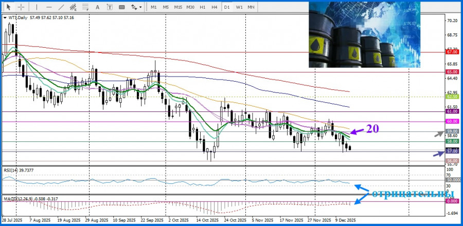Click the oil barrels image thumbnail
The width and height of the screenshot is (463, 226).
pyautogui.click(x=364, y=34)
